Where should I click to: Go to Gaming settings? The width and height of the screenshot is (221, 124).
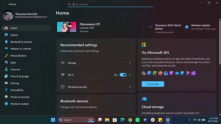tap(27, 83)
